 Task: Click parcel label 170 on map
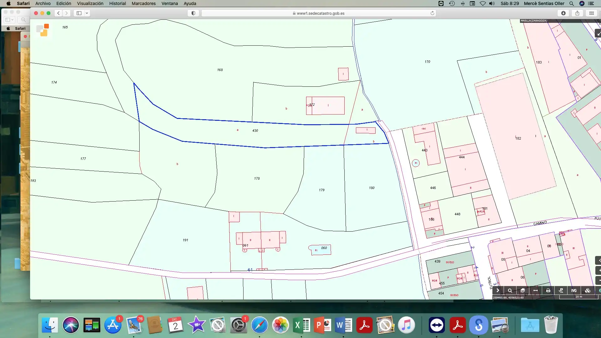pyautogui.click(x=428, y=62)
